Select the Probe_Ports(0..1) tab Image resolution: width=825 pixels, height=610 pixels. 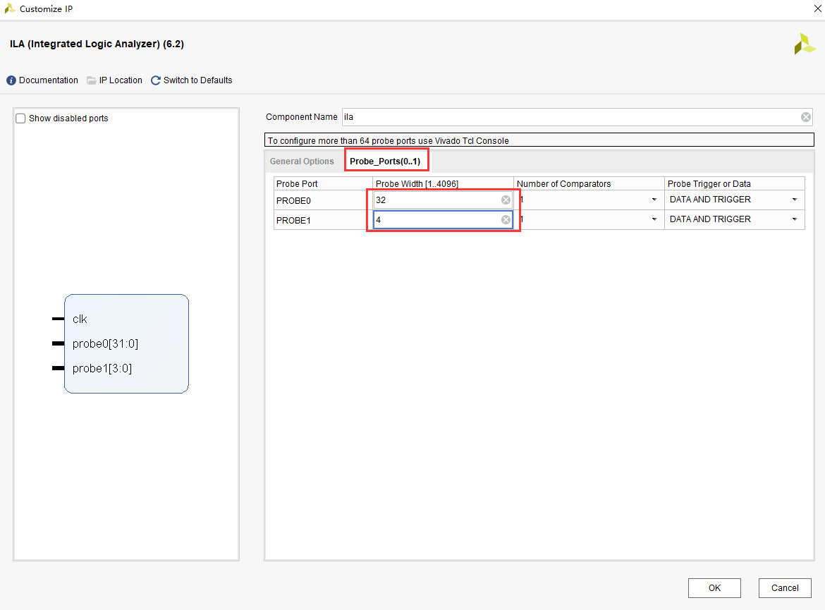pyautogui.click(x=385, y=161)
